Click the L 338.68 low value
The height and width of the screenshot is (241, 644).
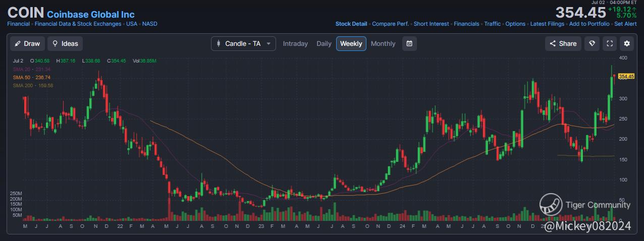pyautogui.click(x=90, y=61)
